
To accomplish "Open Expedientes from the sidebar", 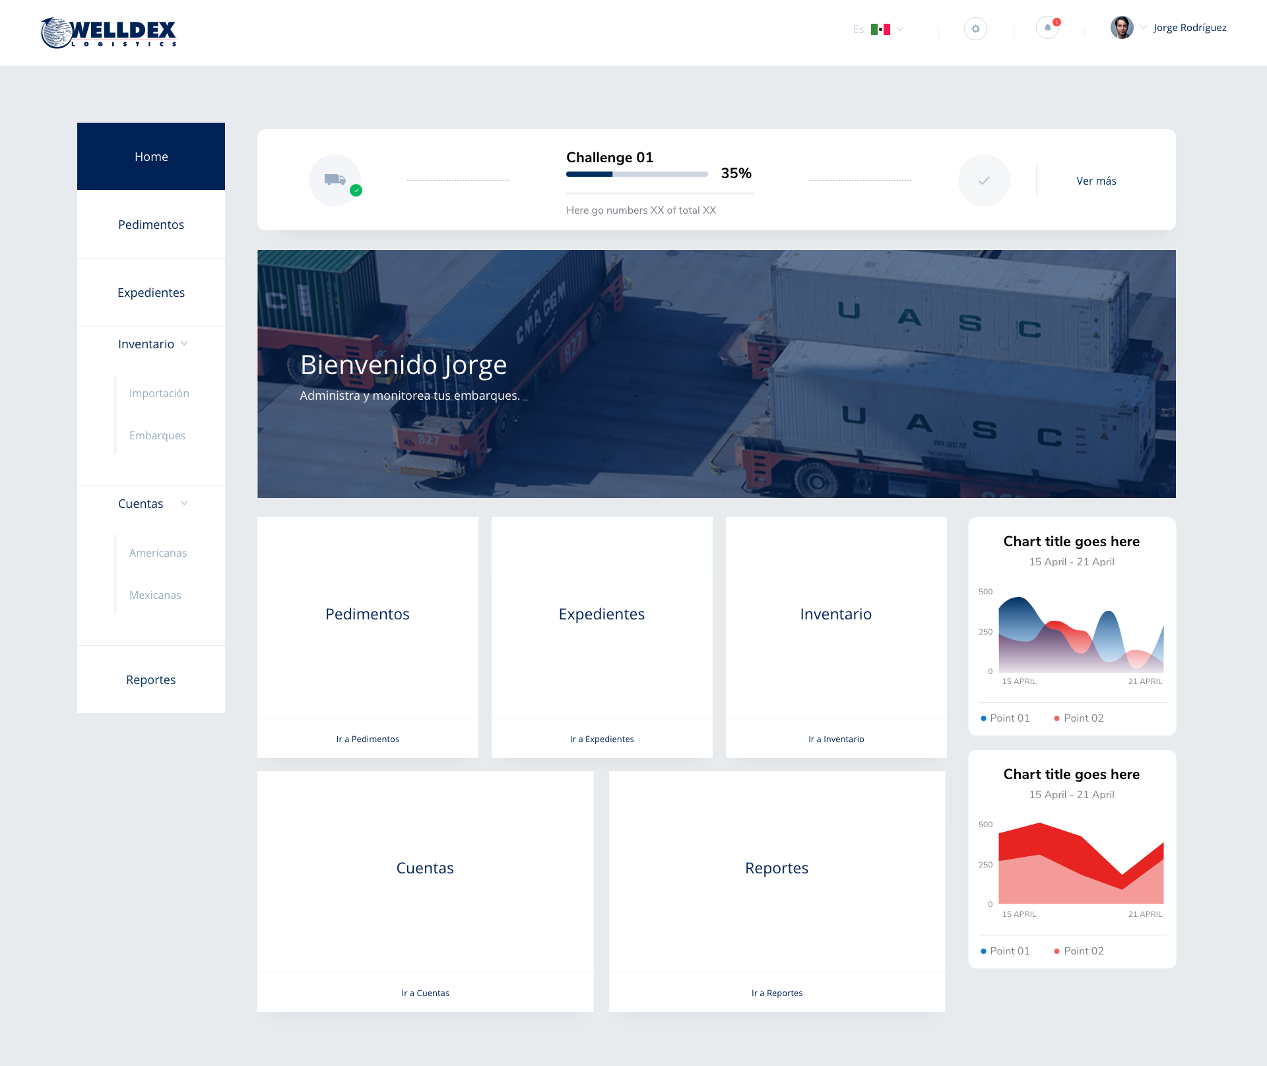I will pos(151,292).
